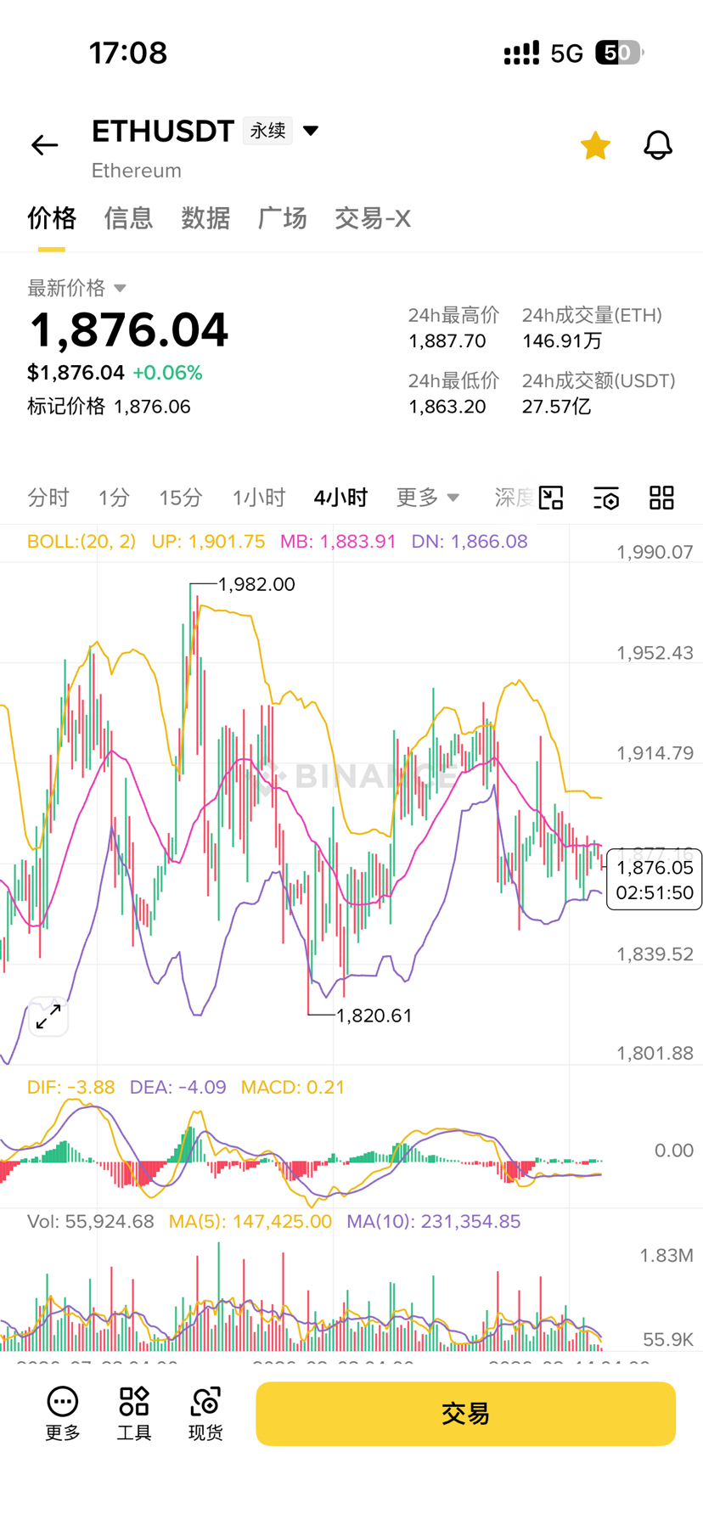The height and width of the screenshot is (1525, 703).
Task: Tap the grid layout icon
Action: coord(661,498)
